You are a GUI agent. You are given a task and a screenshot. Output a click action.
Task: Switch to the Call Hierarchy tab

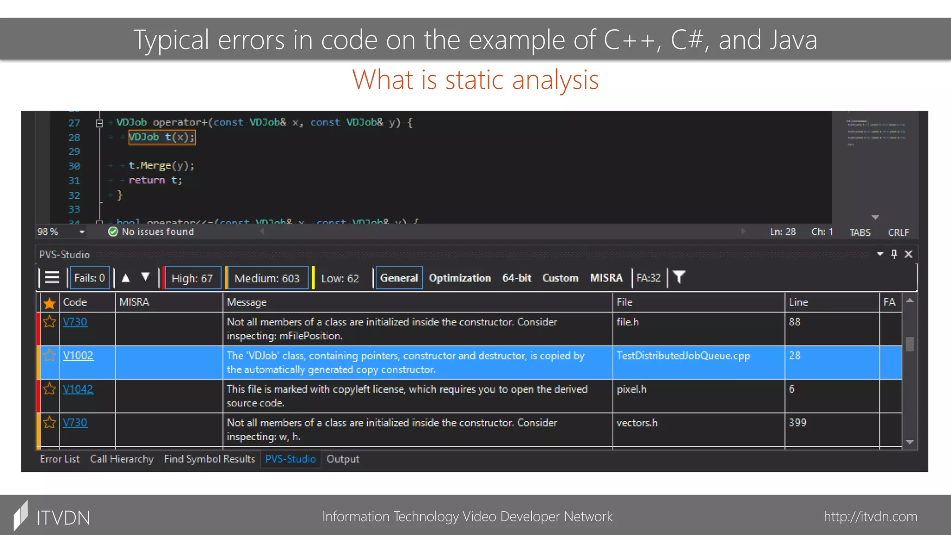pos(122,459)
